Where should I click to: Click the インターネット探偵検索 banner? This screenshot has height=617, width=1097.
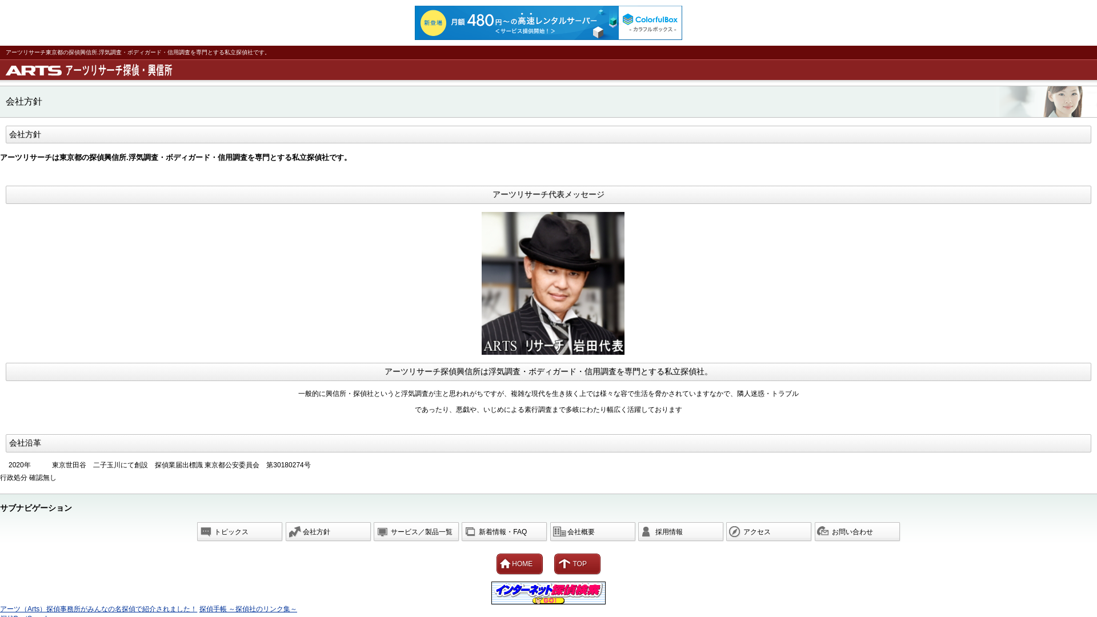(548, 593)
